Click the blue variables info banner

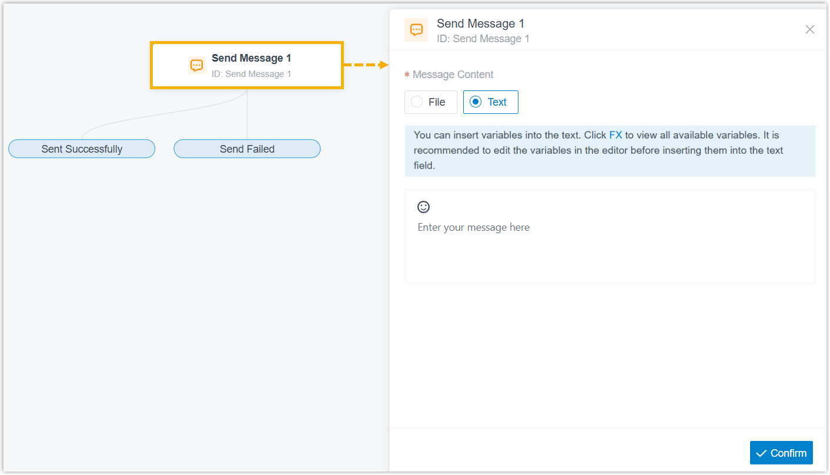[610, 151]
